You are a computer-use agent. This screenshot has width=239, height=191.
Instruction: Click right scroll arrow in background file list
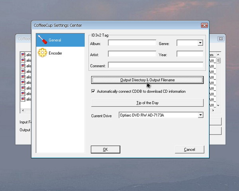click(x=213, y=110)
